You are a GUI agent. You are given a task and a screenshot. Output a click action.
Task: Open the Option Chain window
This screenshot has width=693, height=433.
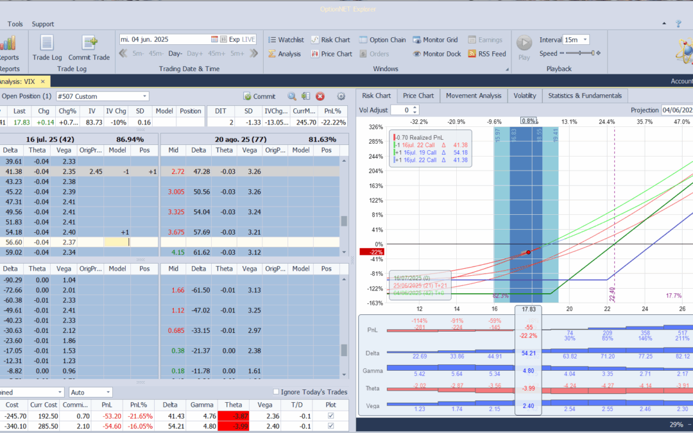tap(382, 40)
